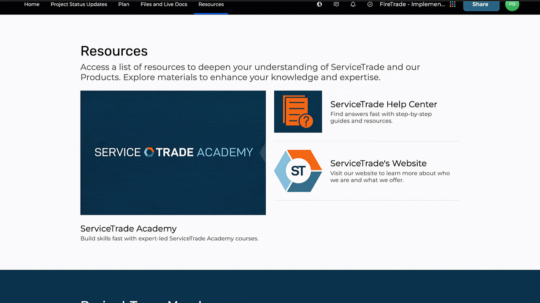
Task: Switch to the Plan tab
Action: pyautogui.click(x=124, y=4)
